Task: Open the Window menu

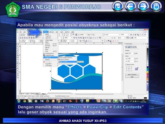Action: click(67, 32)
